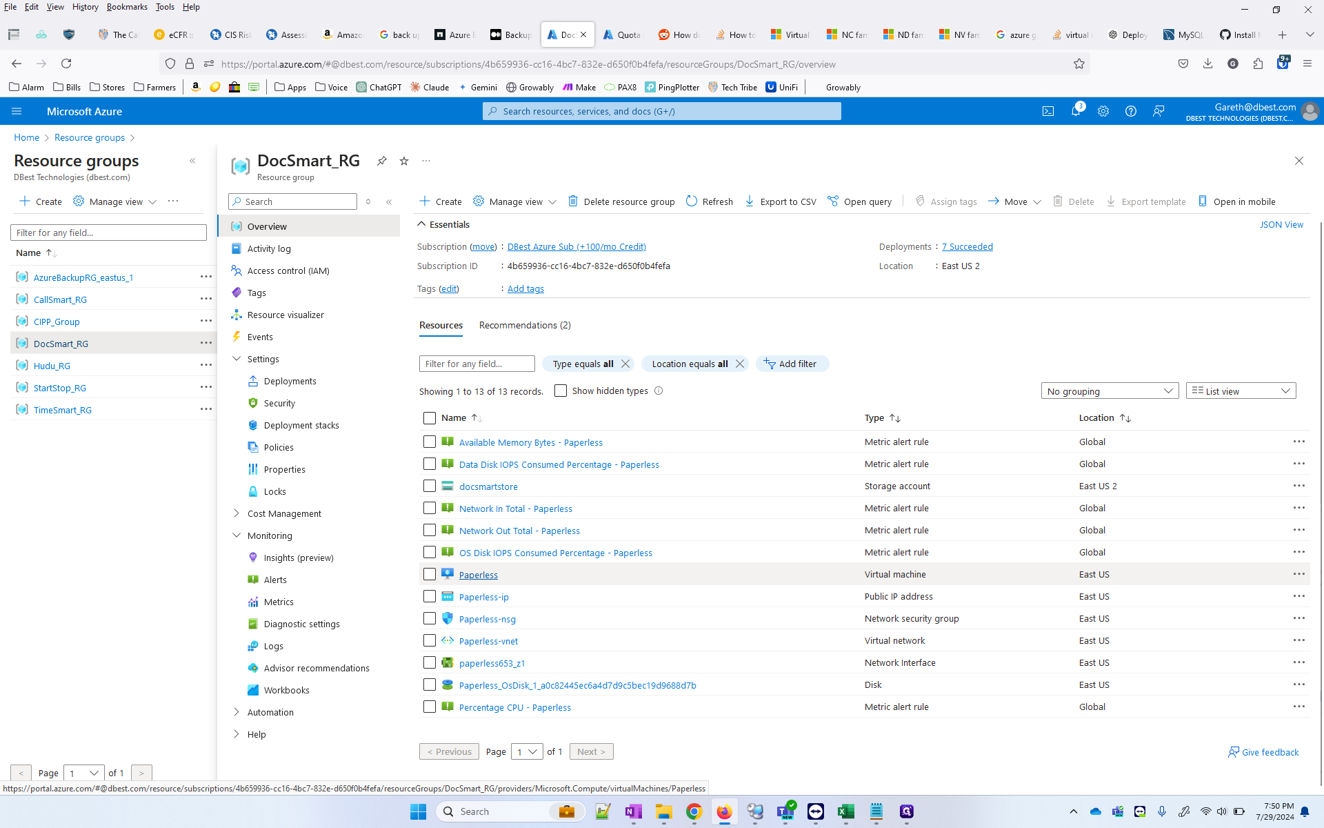
Task: Open Azure portal settings gear
Action: [1103, 111]
